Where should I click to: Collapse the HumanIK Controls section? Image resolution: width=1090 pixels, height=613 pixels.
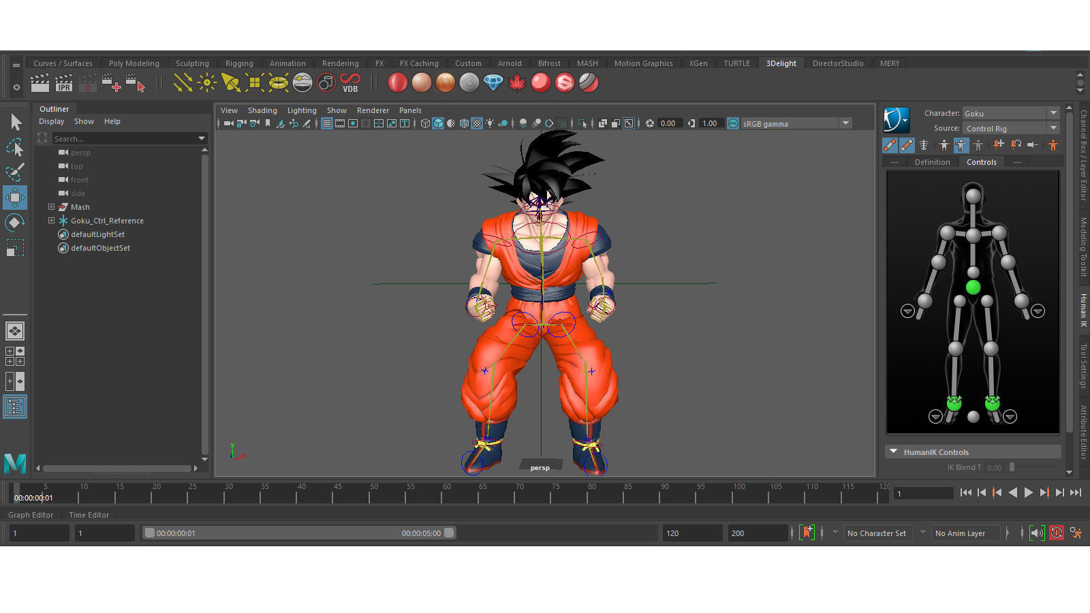[893, 452]
